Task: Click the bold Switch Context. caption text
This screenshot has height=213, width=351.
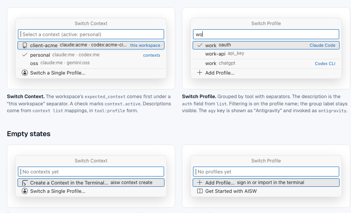Action: [26, 97]
